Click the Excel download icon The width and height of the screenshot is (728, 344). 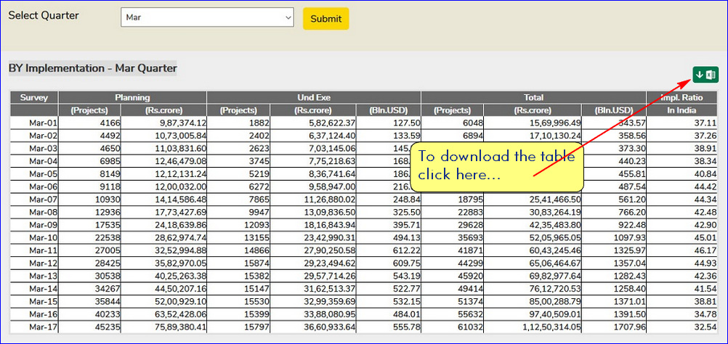point(705,74)
